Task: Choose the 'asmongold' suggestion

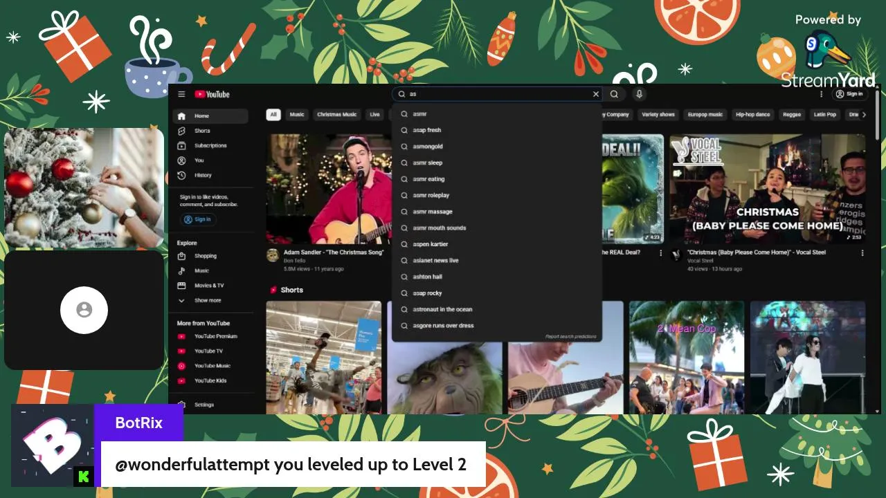Action: (496, 147)
